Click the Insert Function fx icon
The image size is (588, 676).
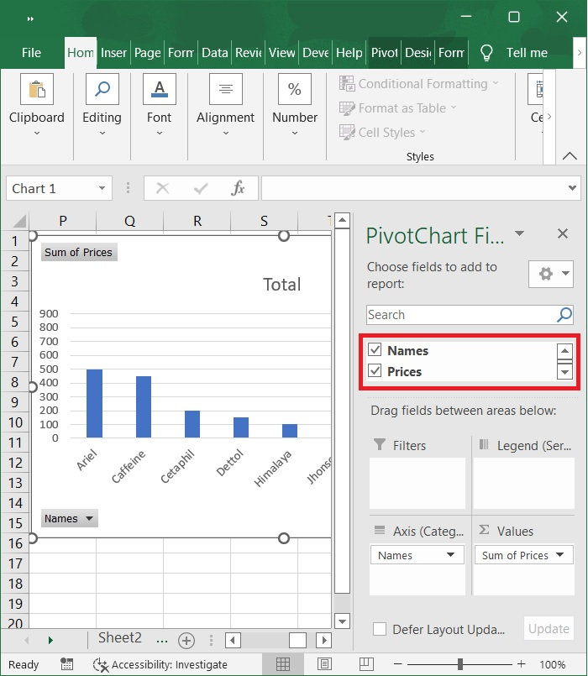coord(238,188)
